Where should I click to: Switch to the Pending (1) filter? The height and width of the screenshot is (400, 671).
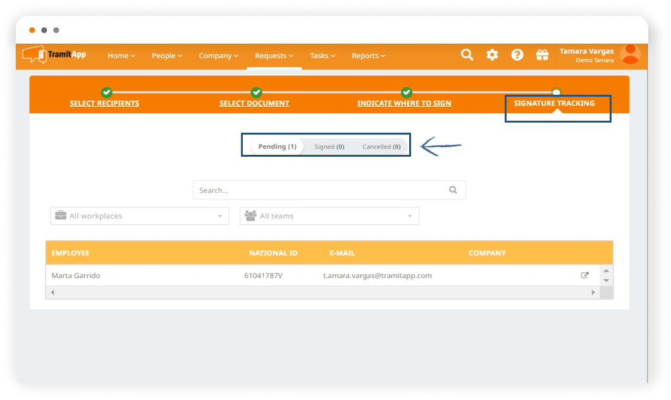[x=277, y=147]
